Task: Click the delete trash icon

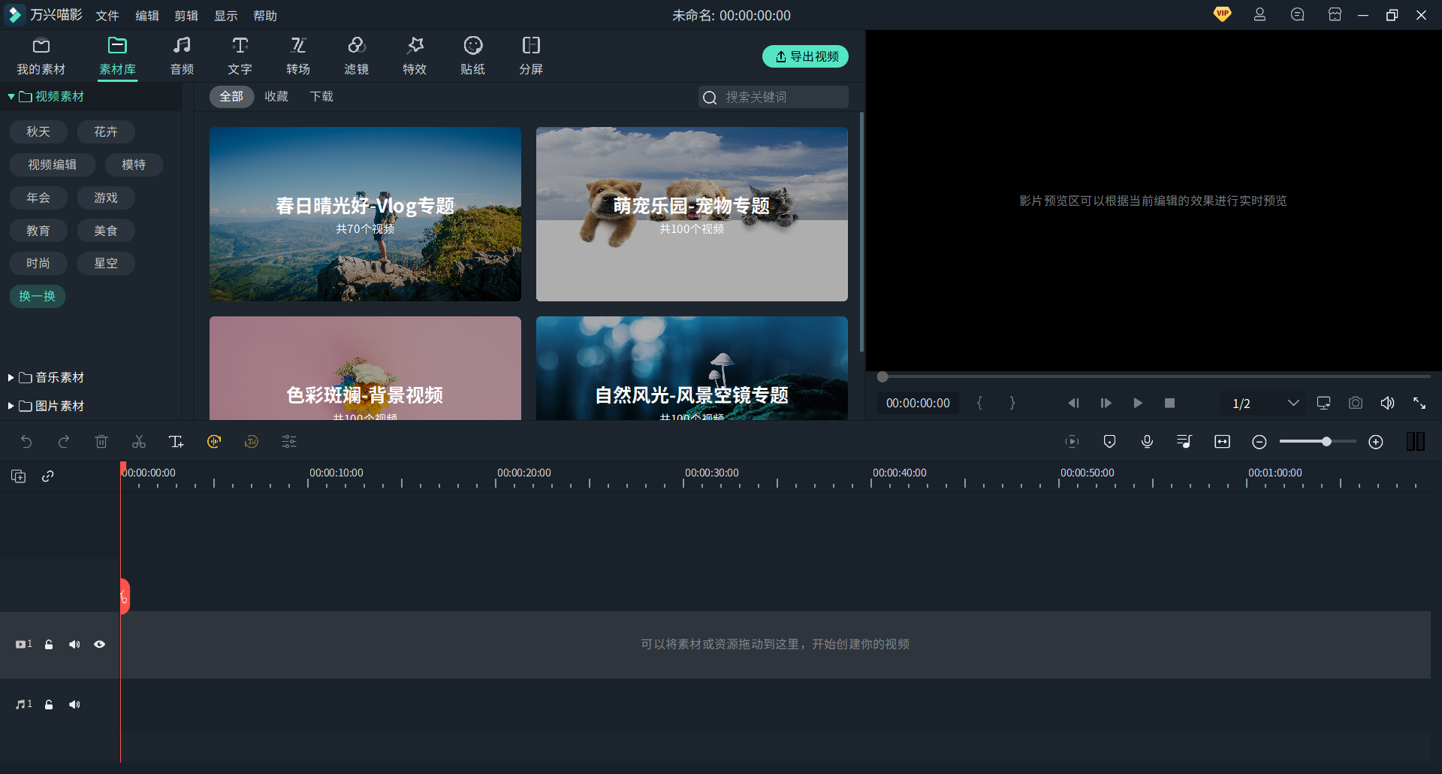Action: tap(101, 442)
